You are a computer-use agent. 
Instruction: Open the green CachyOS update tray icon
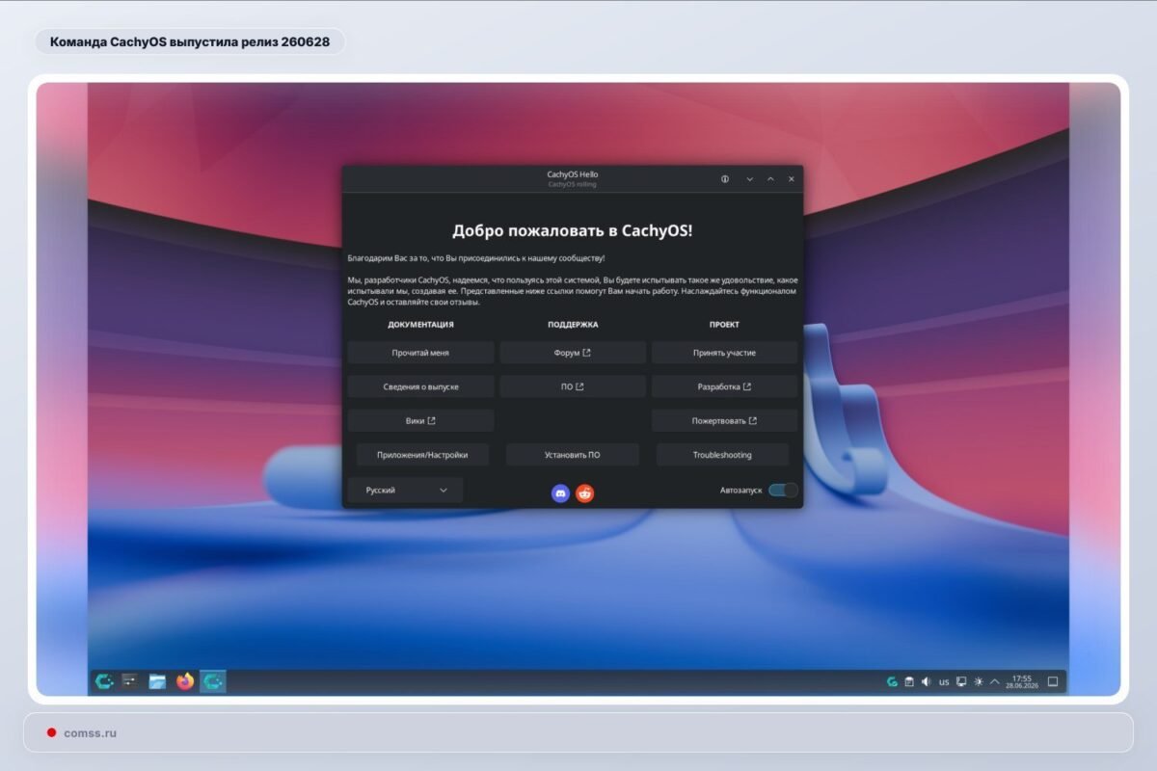click(x=893, y=681)
